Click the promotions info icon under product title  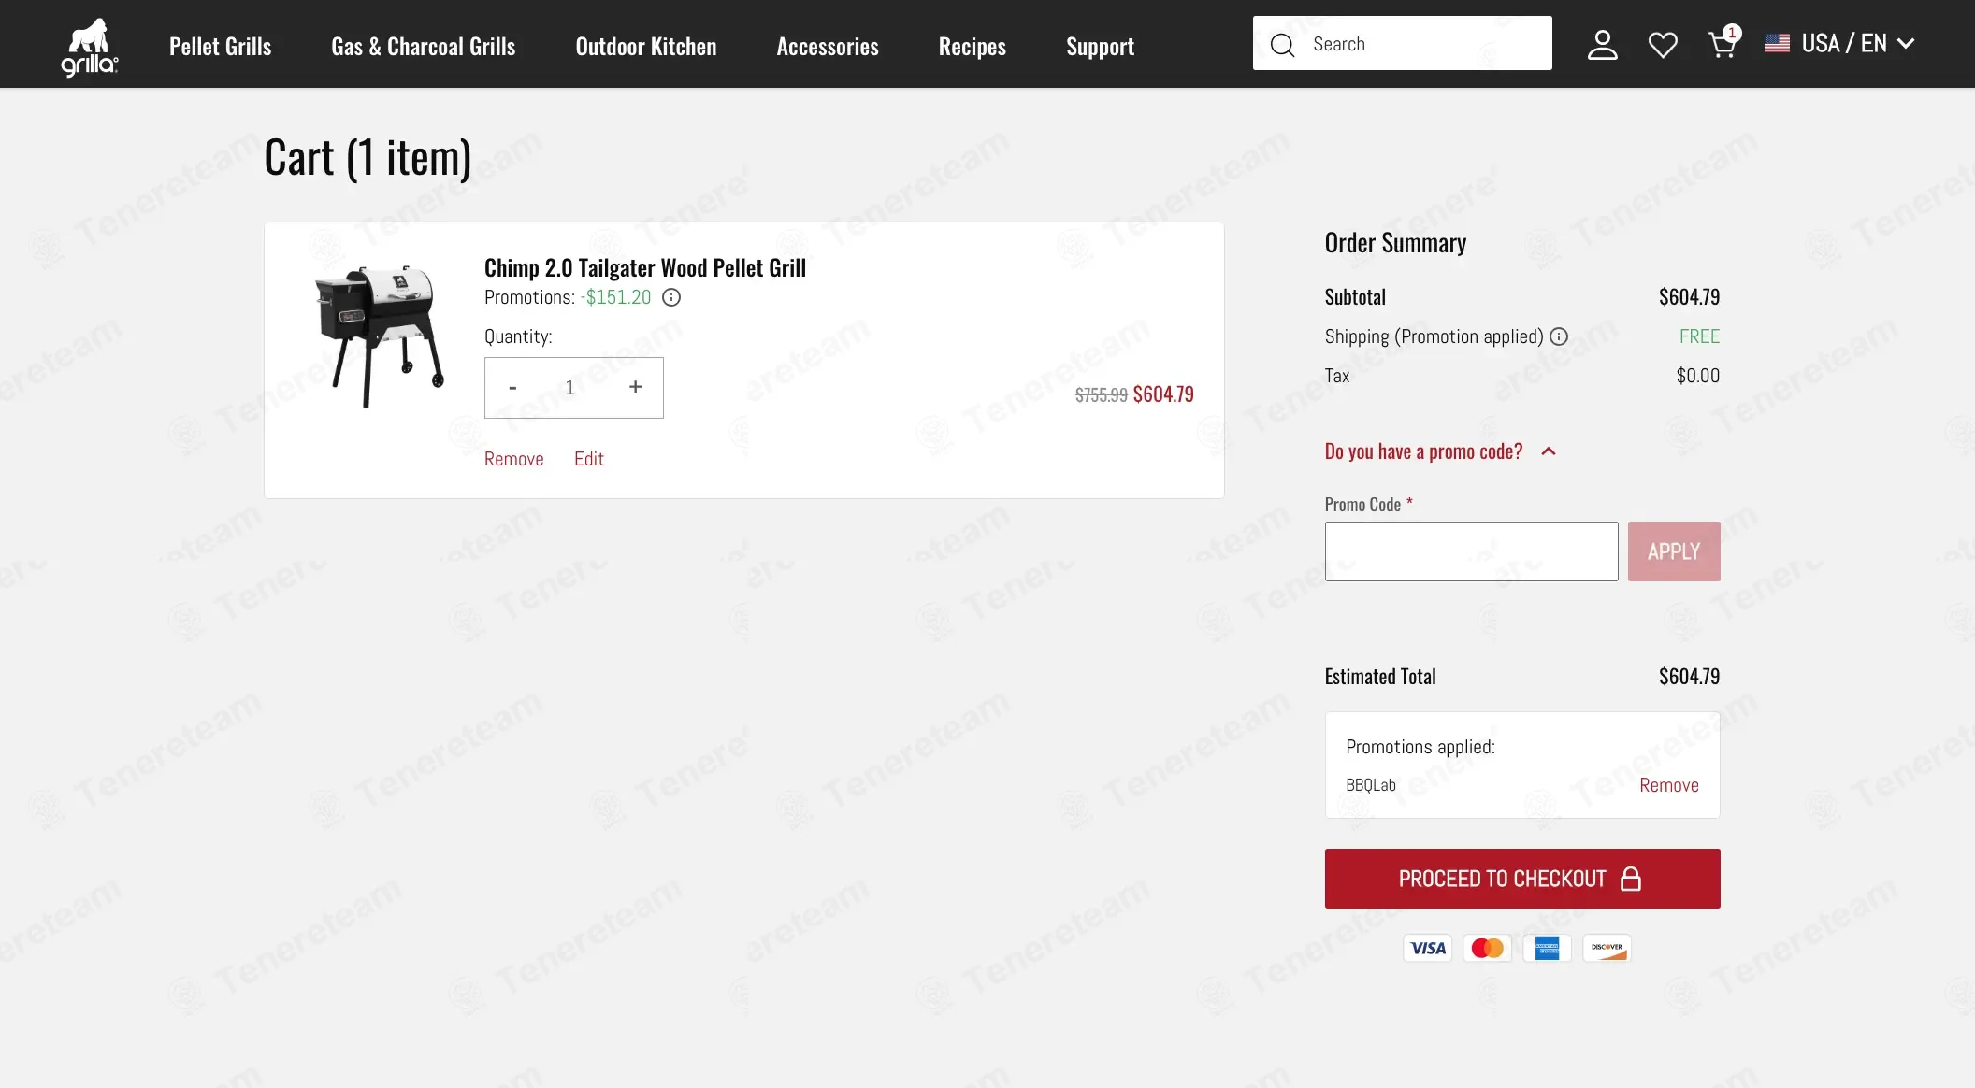pos(671,297)
